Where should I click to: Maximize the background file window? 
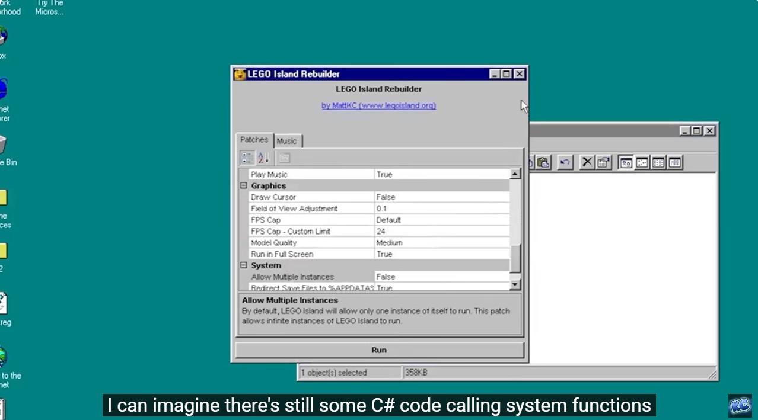coord(696,131)
